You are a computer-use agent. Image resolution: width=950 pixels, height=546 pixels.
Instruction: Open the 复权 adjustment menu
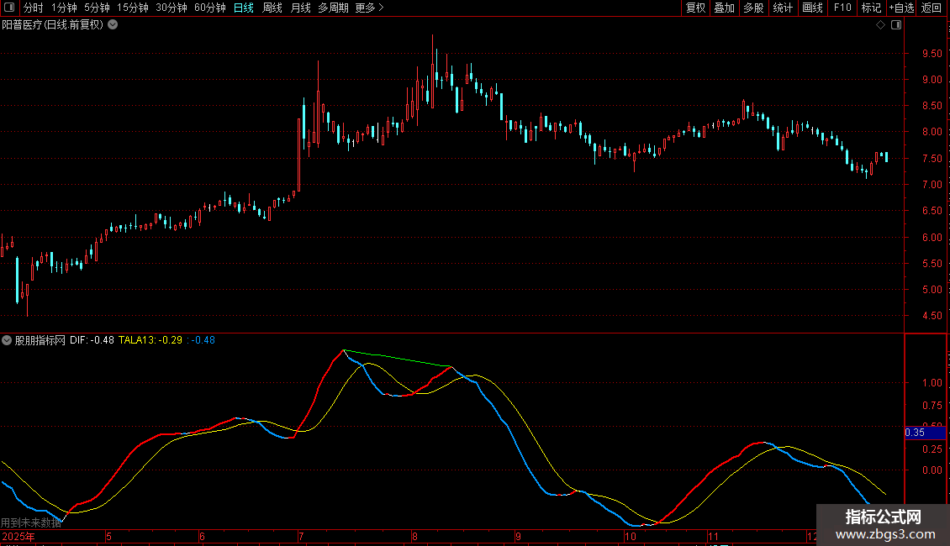(695, 8)
